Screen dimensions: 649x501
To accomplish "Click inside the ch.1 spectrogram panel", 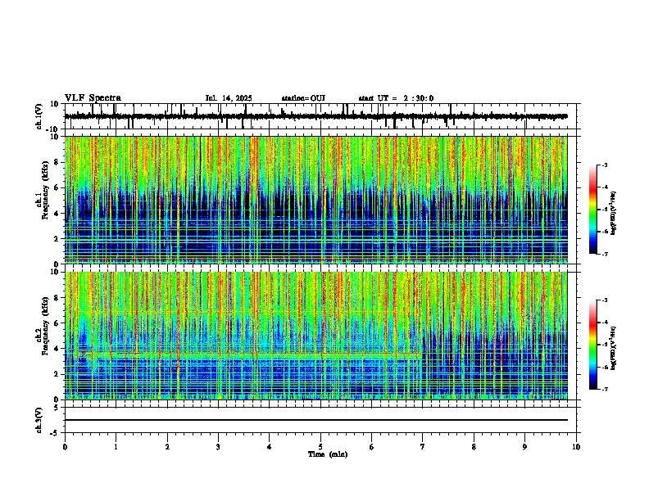I will (x=315, y=200).
